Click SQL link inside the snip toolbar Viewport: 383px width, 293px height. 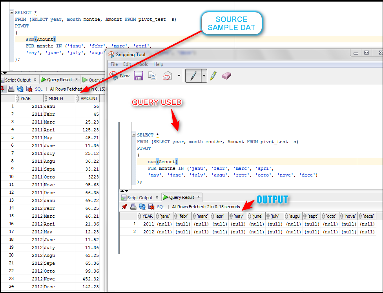[161, 207]
